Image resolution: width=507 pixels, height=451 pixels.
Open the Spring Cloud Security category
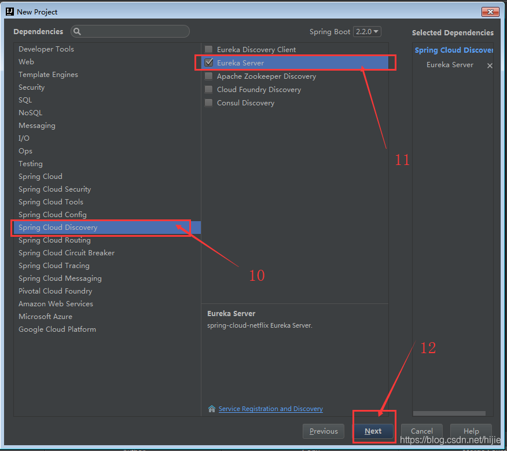(107, 189)
